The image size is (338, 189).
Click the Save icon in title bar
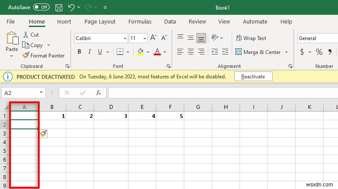point(59,7)
